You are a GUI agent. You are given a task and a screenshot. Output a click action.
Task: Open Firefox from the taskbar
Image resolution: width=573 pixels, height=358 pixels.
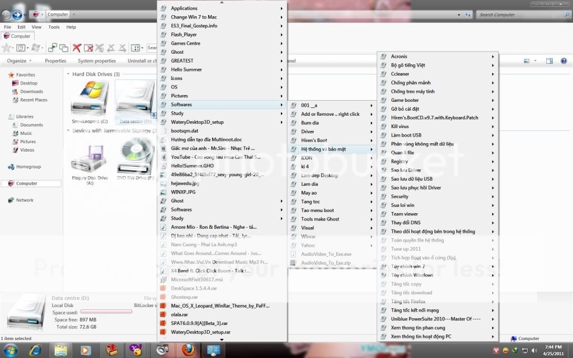click(188, 350)
